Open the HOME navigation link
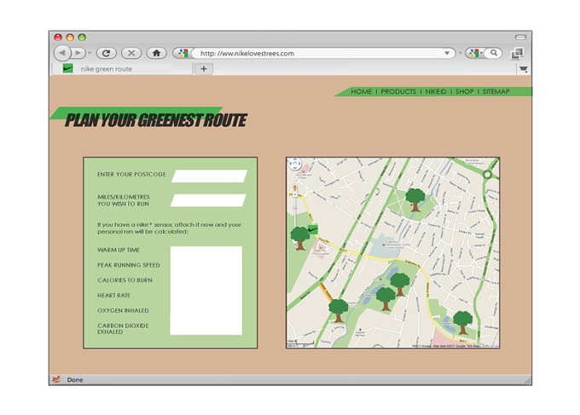The image size is (580, 415). [x=362, y=92]
